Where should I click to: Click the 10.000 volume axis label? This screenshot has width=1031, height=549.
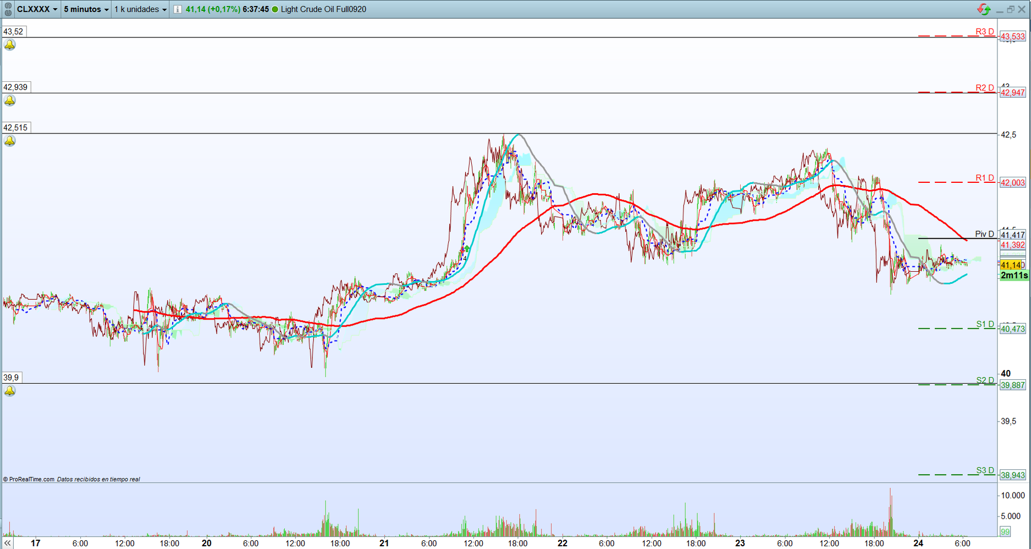tap(1013, 495)
